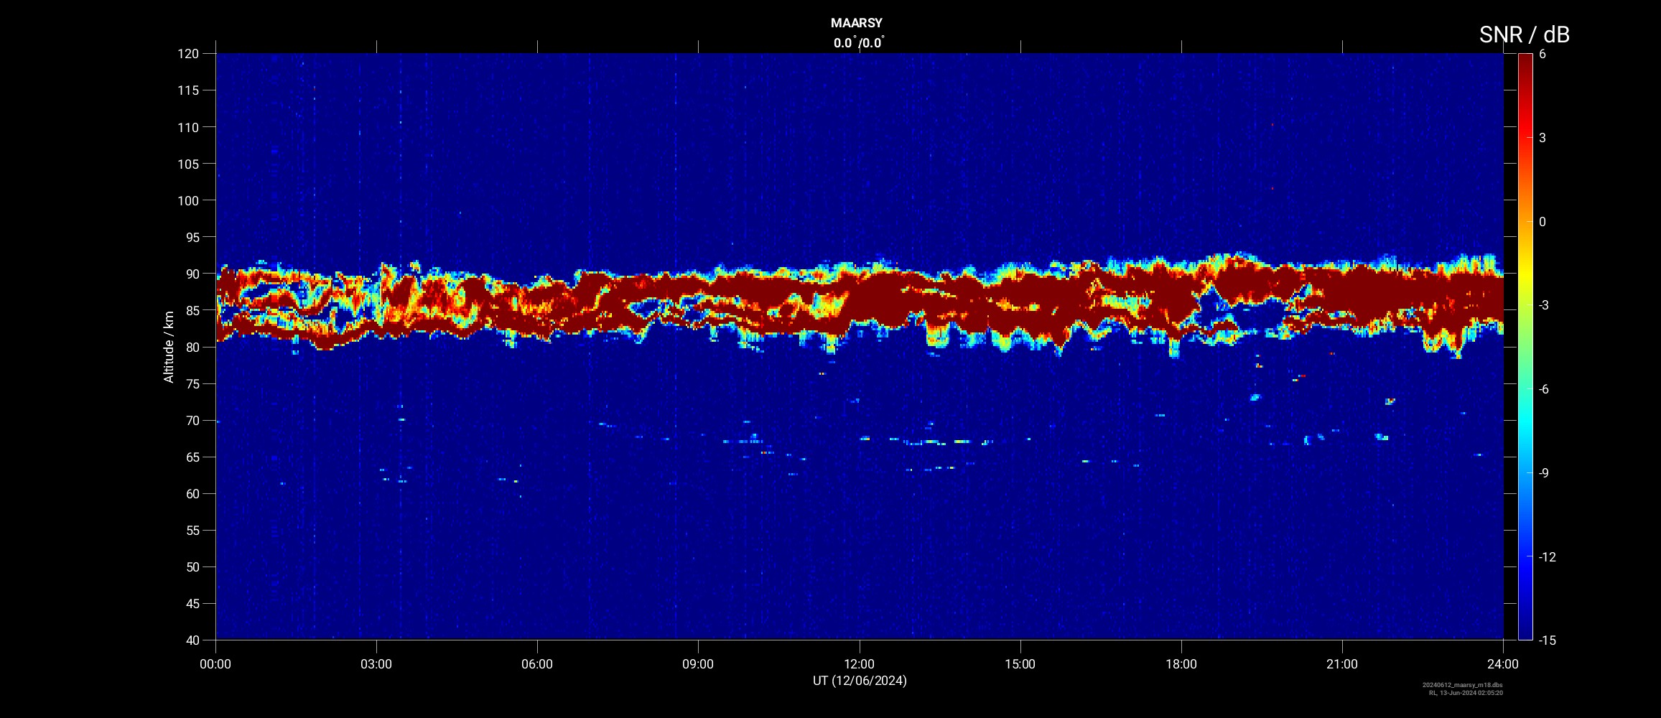Viewport: 1661px width, 718px height.
Task: Select the SNR / dB colorbar title
Action: [x=1525, y=34]
